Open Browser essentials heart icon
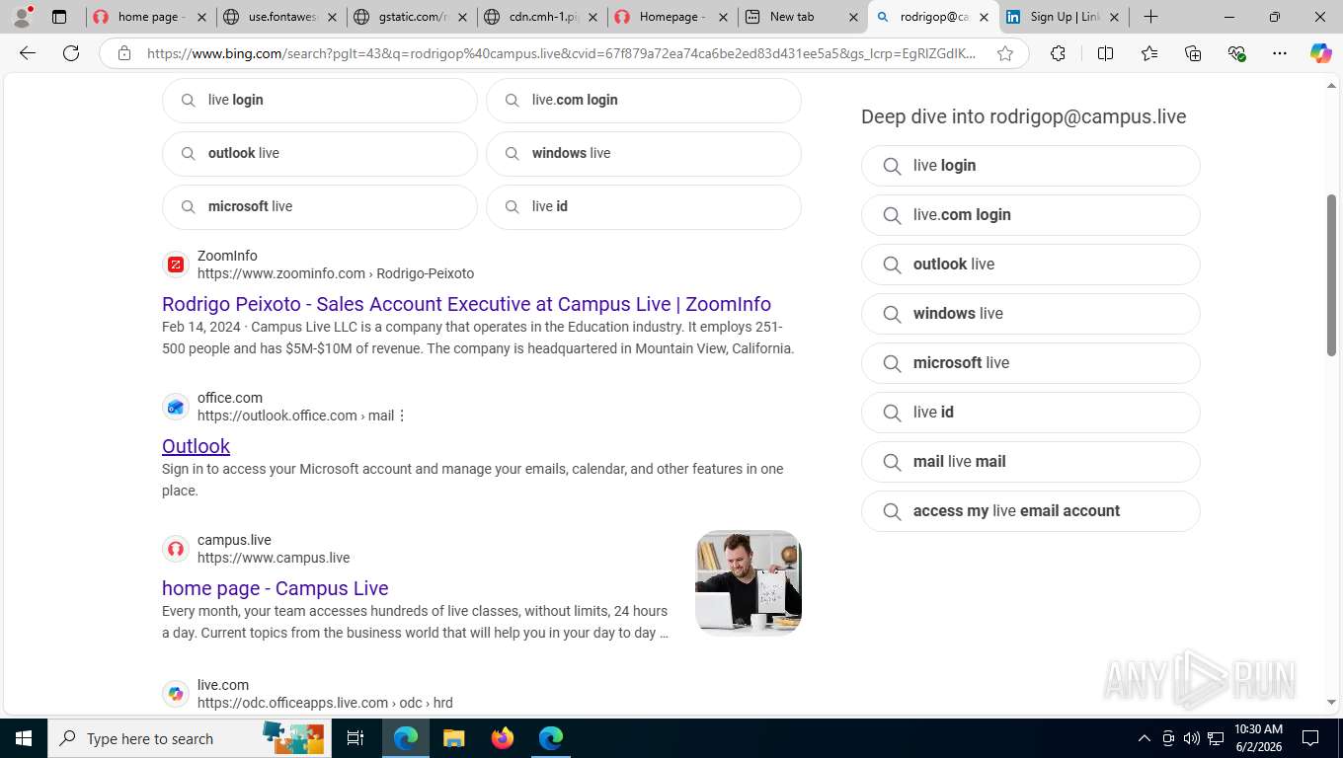The image size is (1343, 758). tap(1236, 53)
